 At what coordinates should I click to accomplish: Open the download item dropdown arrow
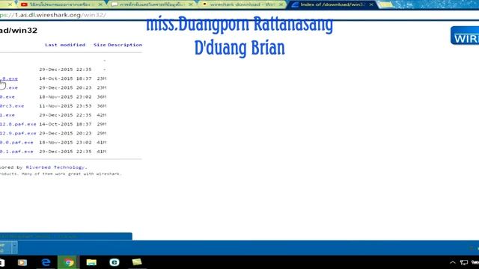[x=14, y=247]
